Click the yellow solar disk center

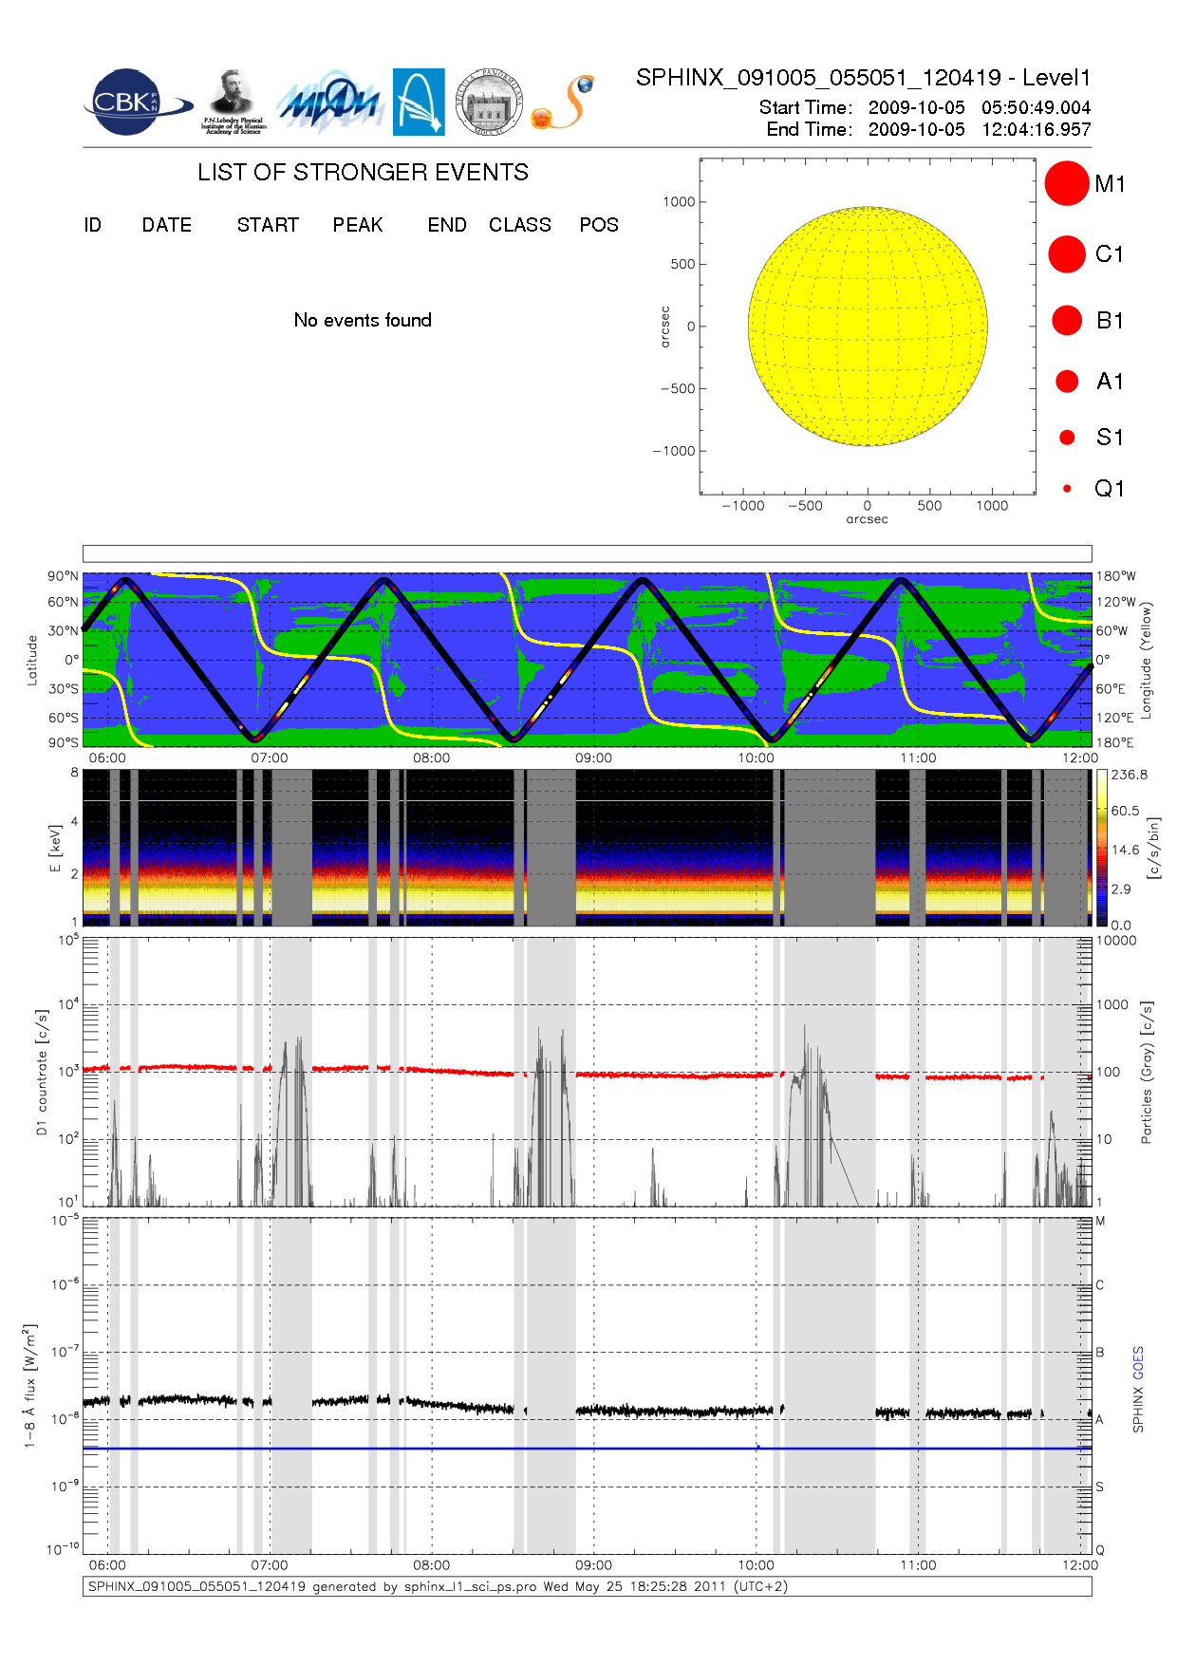pyautogui.click(x=868, y=327)
